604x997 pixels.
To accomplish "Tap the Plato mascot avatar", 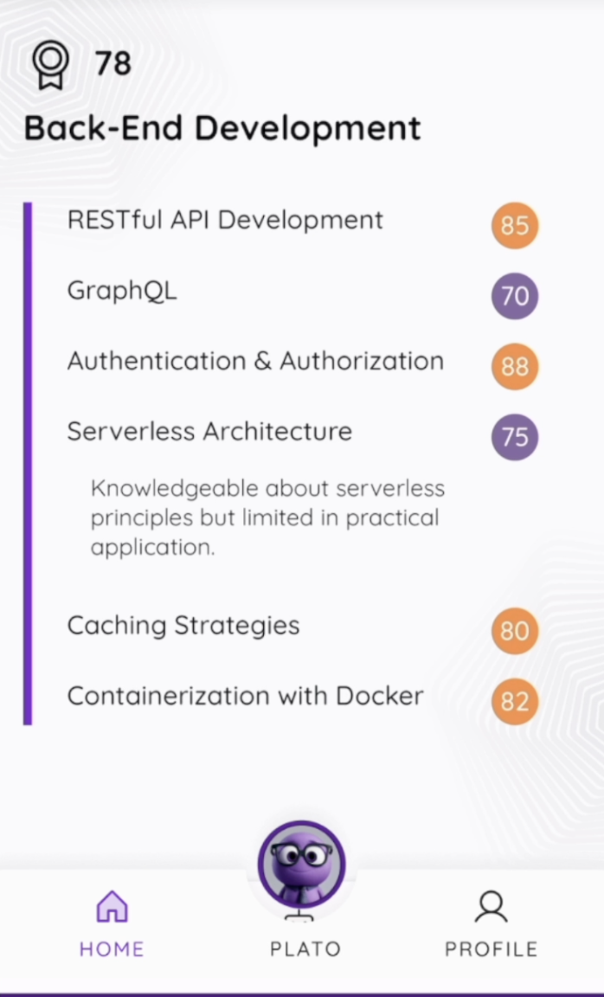I will [302, 864].
